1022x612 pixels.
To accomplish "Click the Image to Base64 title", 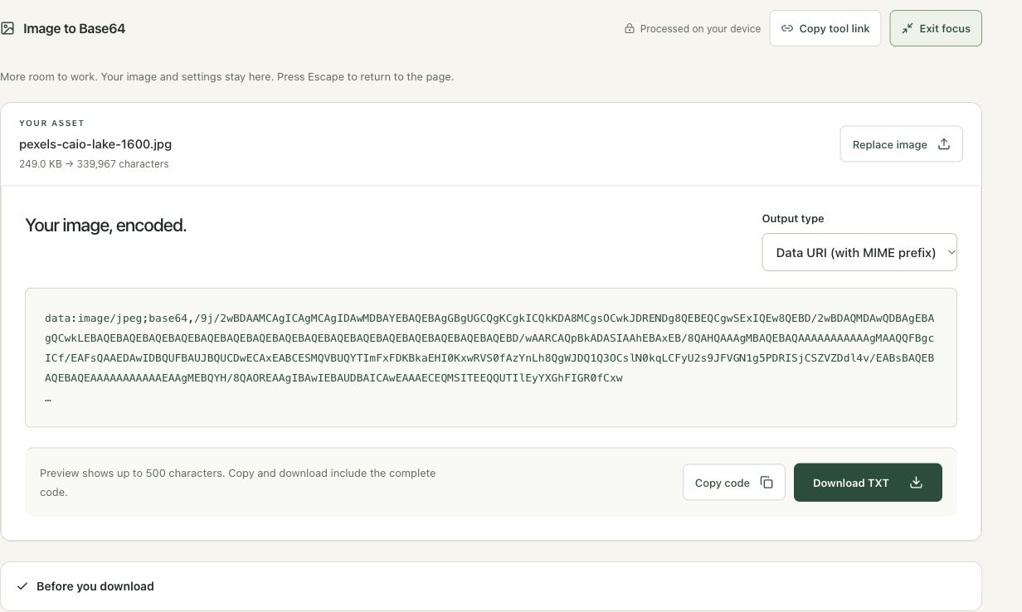I will point(74,28).
